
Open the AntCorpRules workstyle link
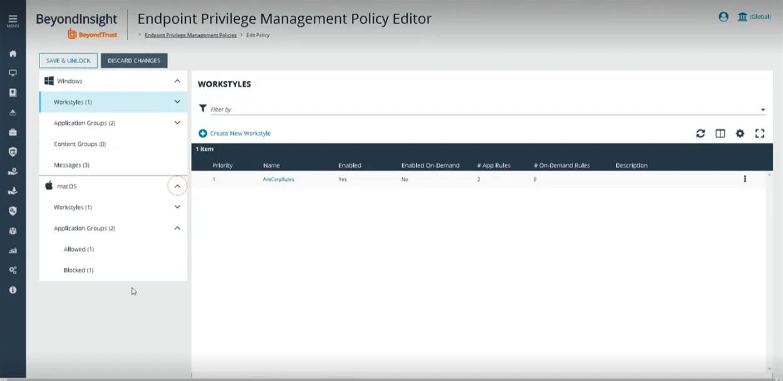[278, 179]
